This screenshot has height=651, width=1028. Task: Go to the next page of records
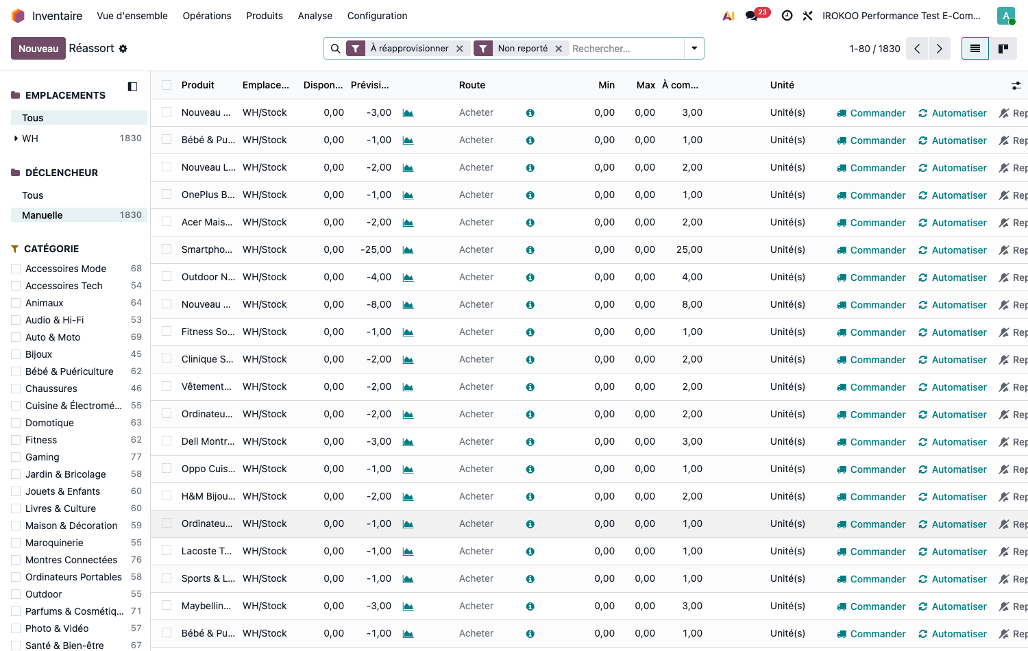tap(940, 49)
